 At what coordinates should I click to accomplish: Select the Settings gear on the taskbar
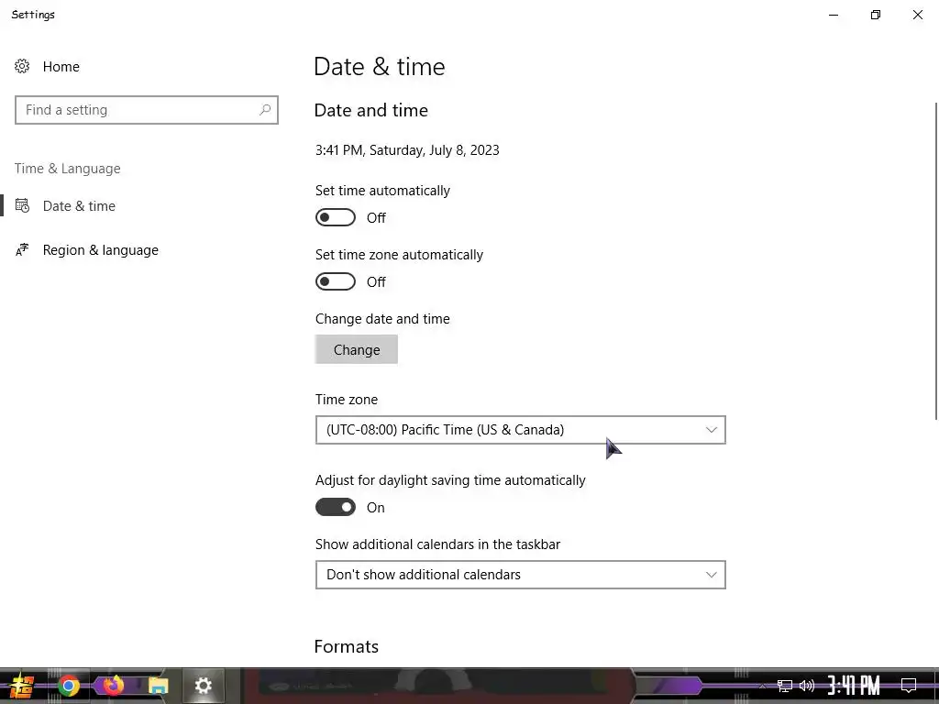click(x=203, y=686)
